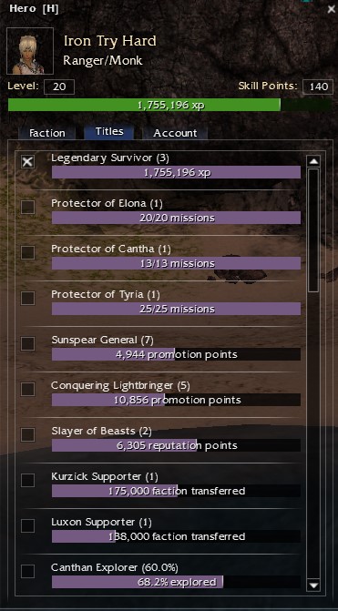Select the Sunspear General title checkbox

27,343
